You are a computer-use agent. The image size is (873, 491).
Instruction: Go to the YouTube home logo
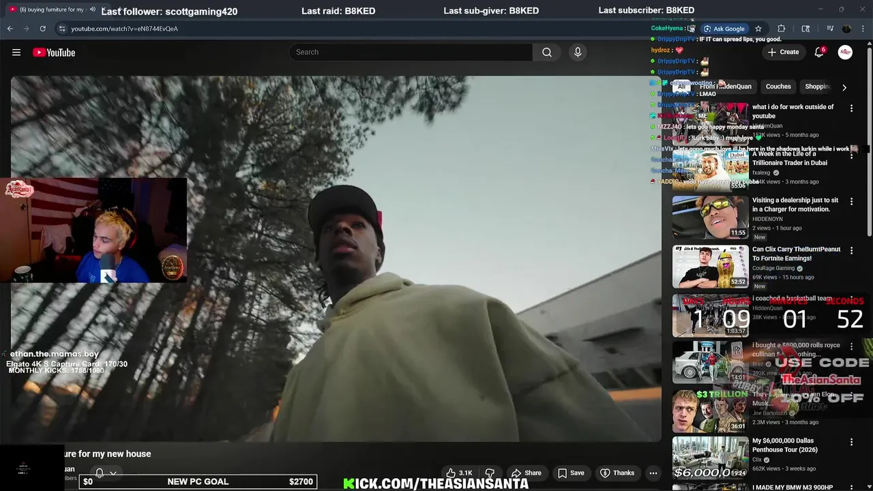(x=54, y=53)
